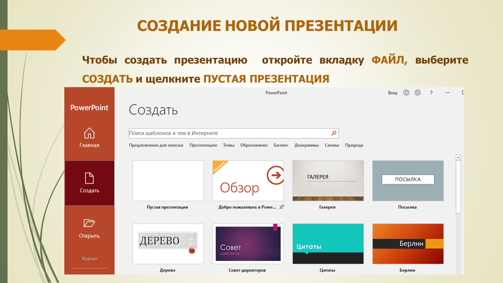Click the Образование search suggestion link
Image resolution: width=503 pixels, height=283 pixels.
point(254,145)
